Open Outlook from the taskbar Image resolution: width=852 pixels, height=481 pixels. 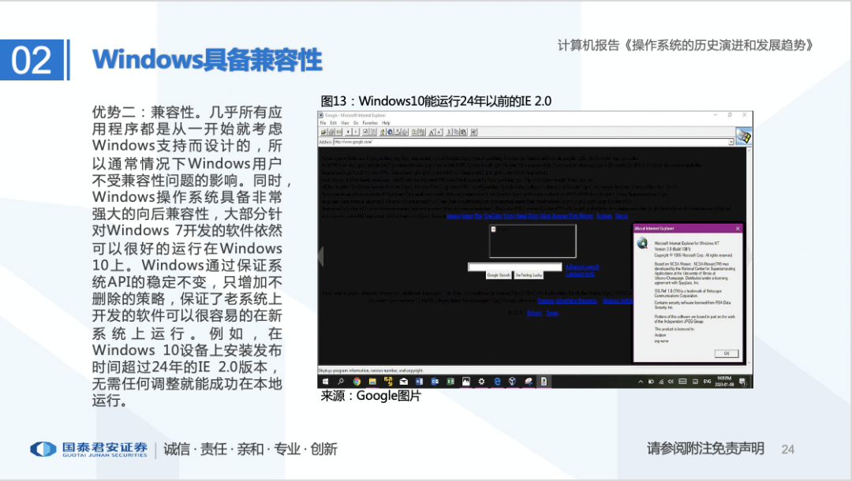point(435,382)
